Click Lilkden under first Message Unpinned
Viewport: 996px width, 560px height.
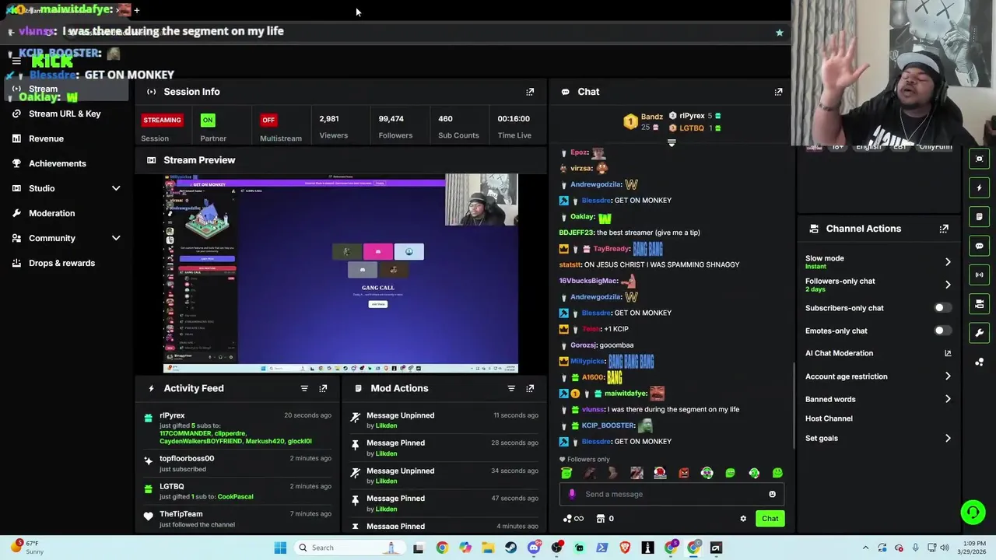pyautogui.click(x=386, y=425)
